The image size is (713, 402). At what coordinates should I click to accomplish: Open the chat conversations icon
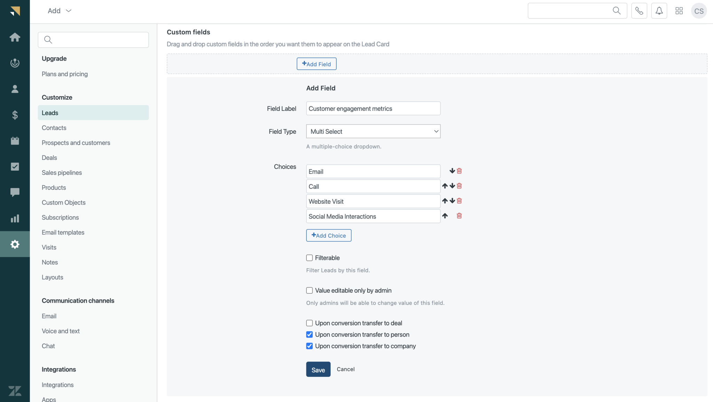(15, 192)
